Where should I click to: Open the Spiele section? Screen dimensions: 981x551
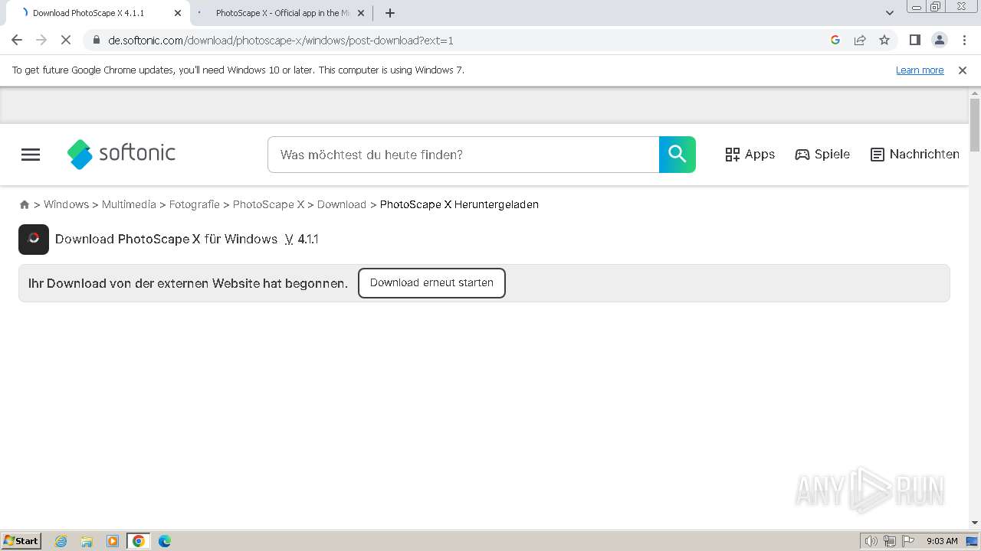point(822,155)
